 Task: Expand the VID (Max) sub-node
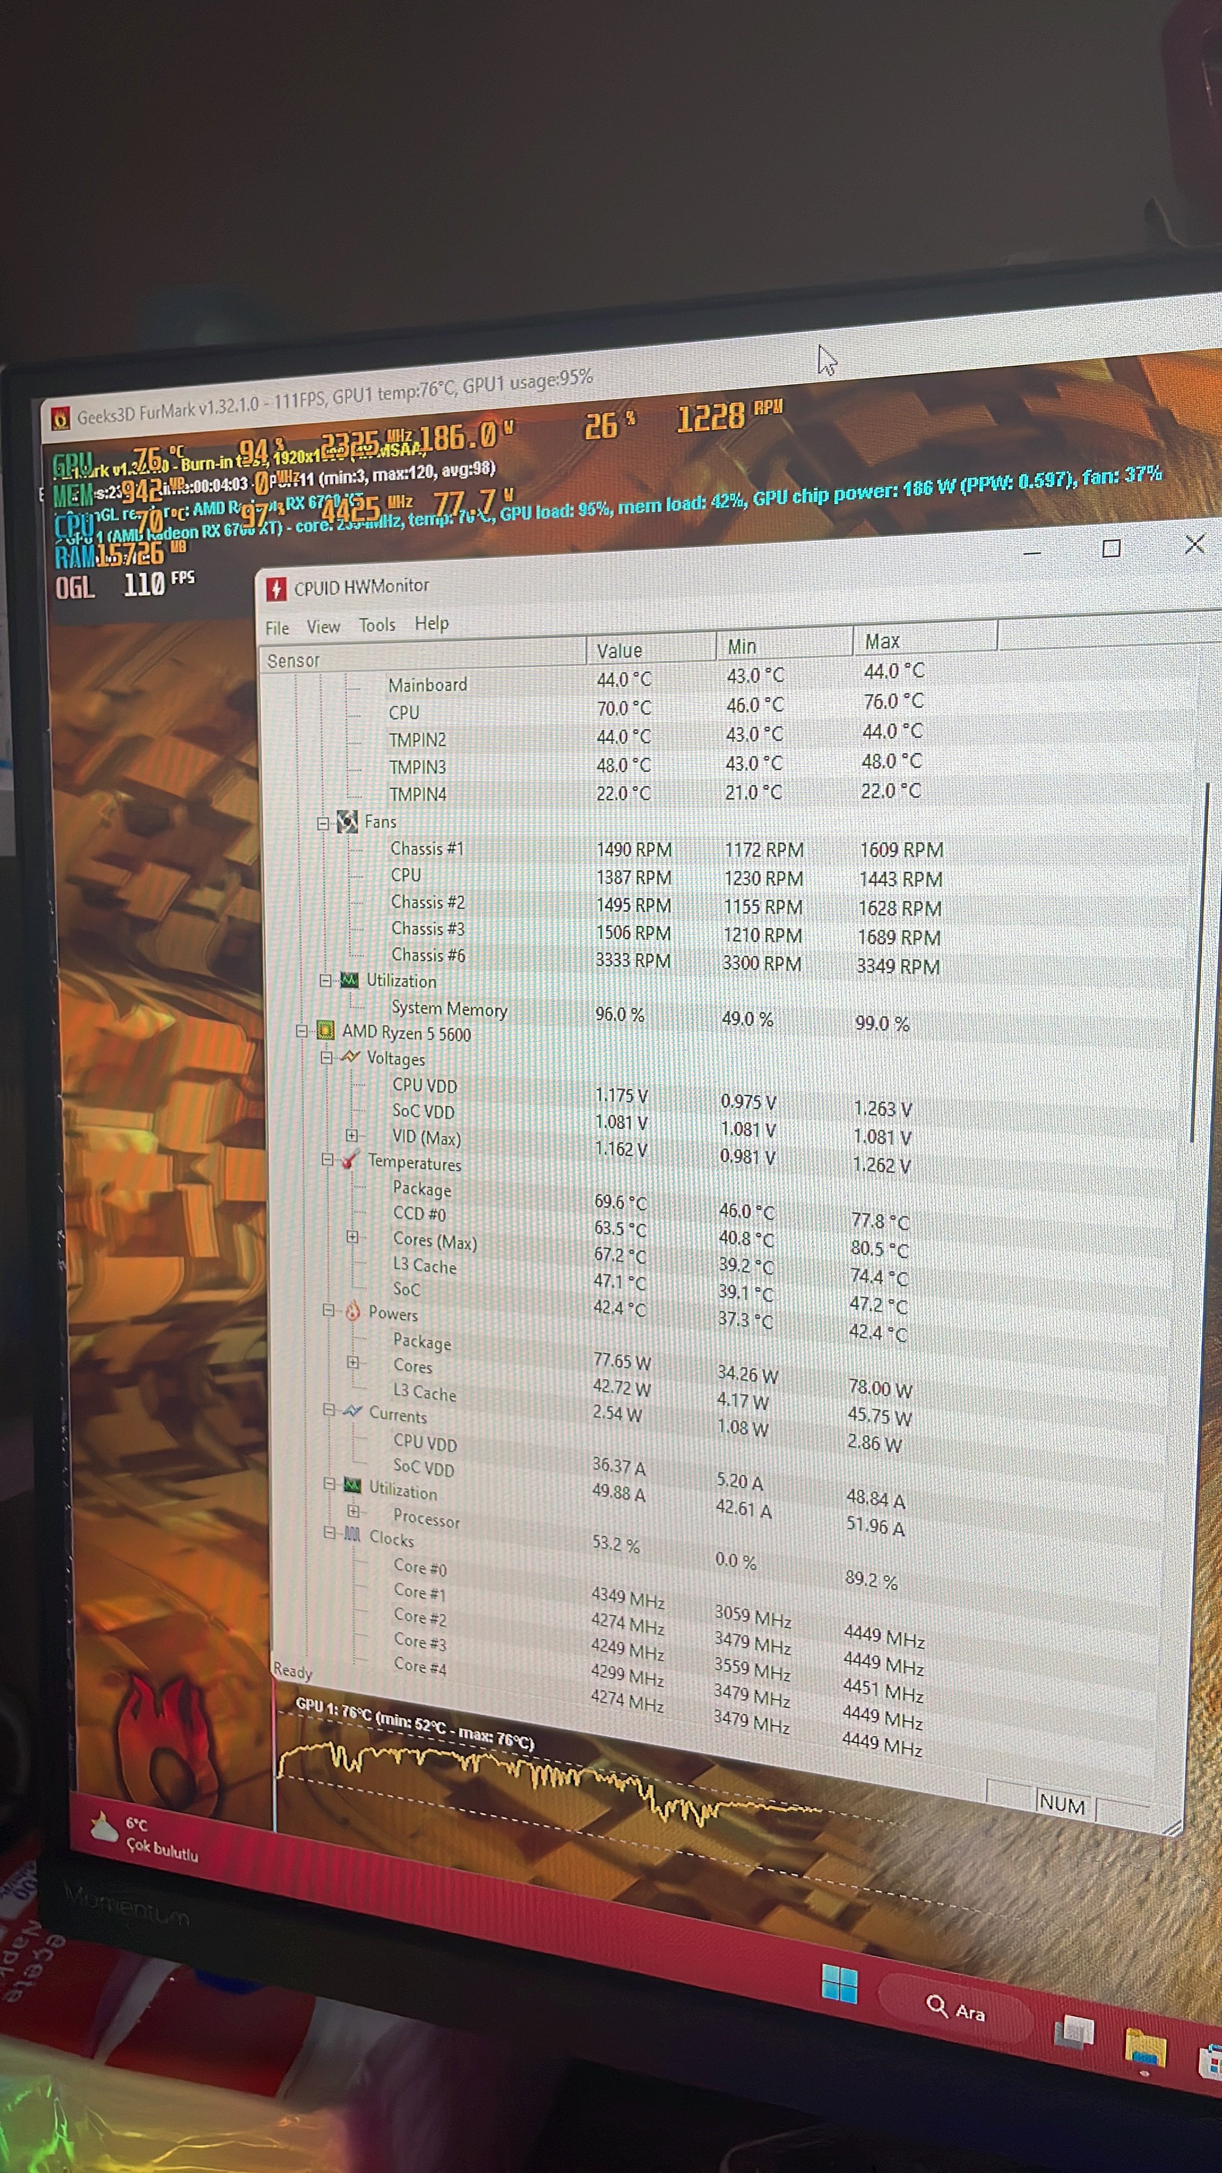352,1135
